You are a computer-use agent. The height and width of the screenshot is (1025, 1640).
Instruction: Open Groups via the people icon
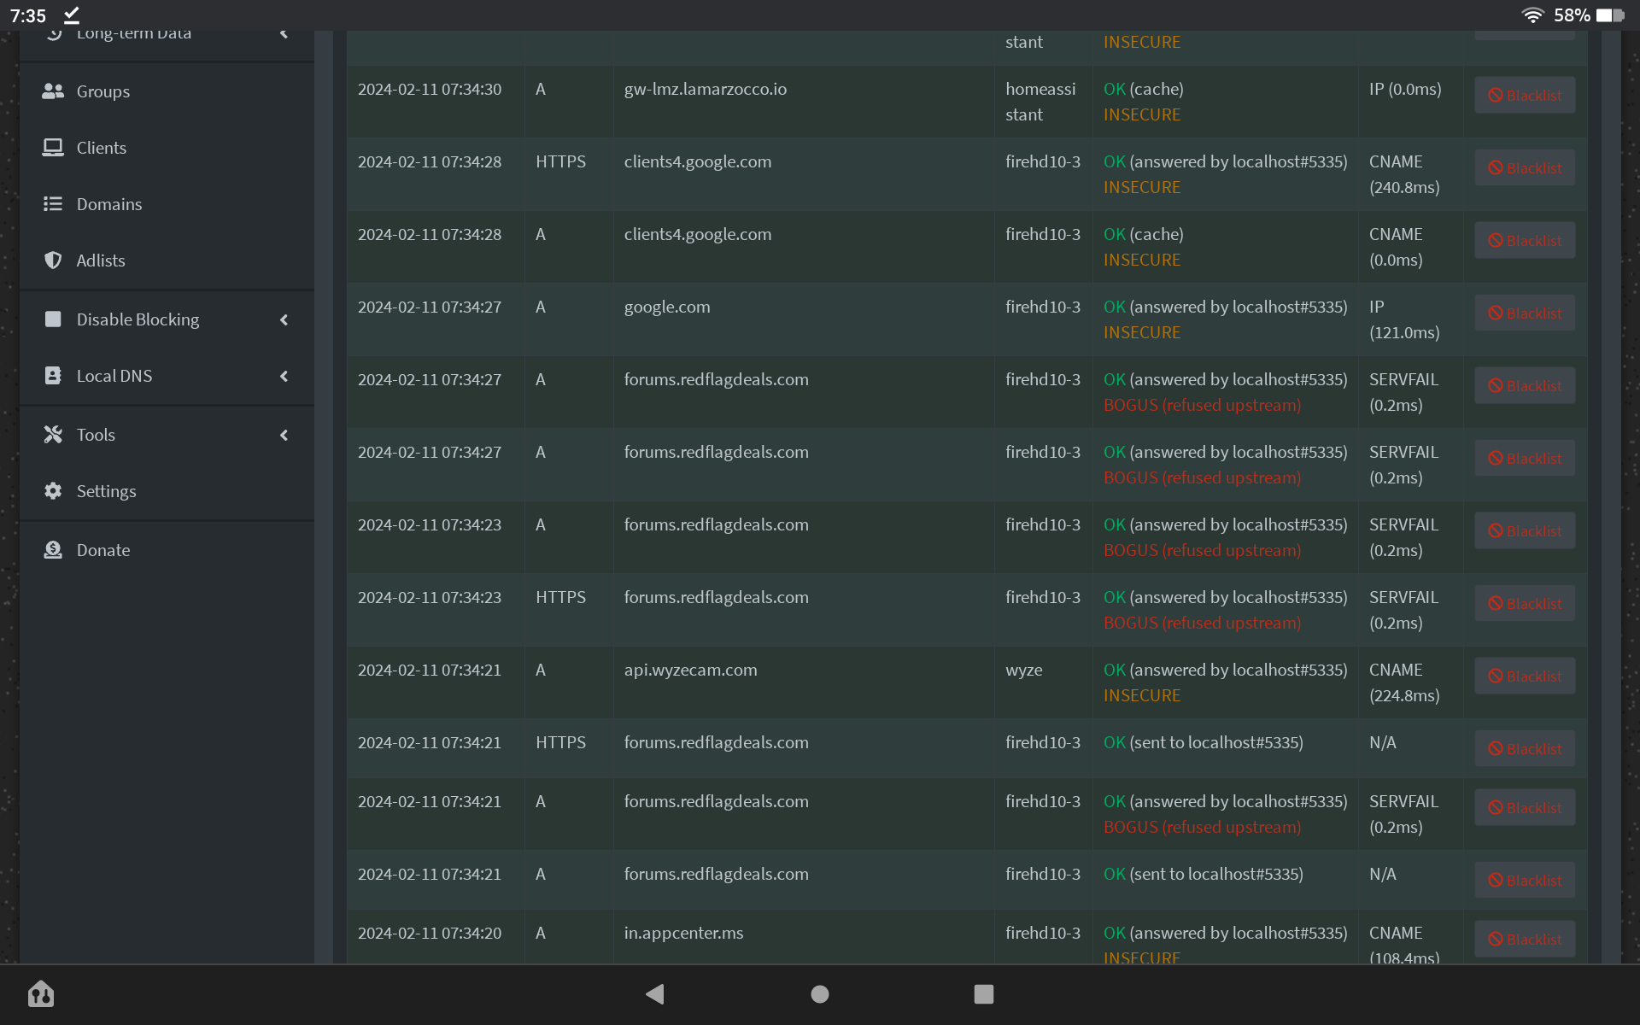(53, 91)
